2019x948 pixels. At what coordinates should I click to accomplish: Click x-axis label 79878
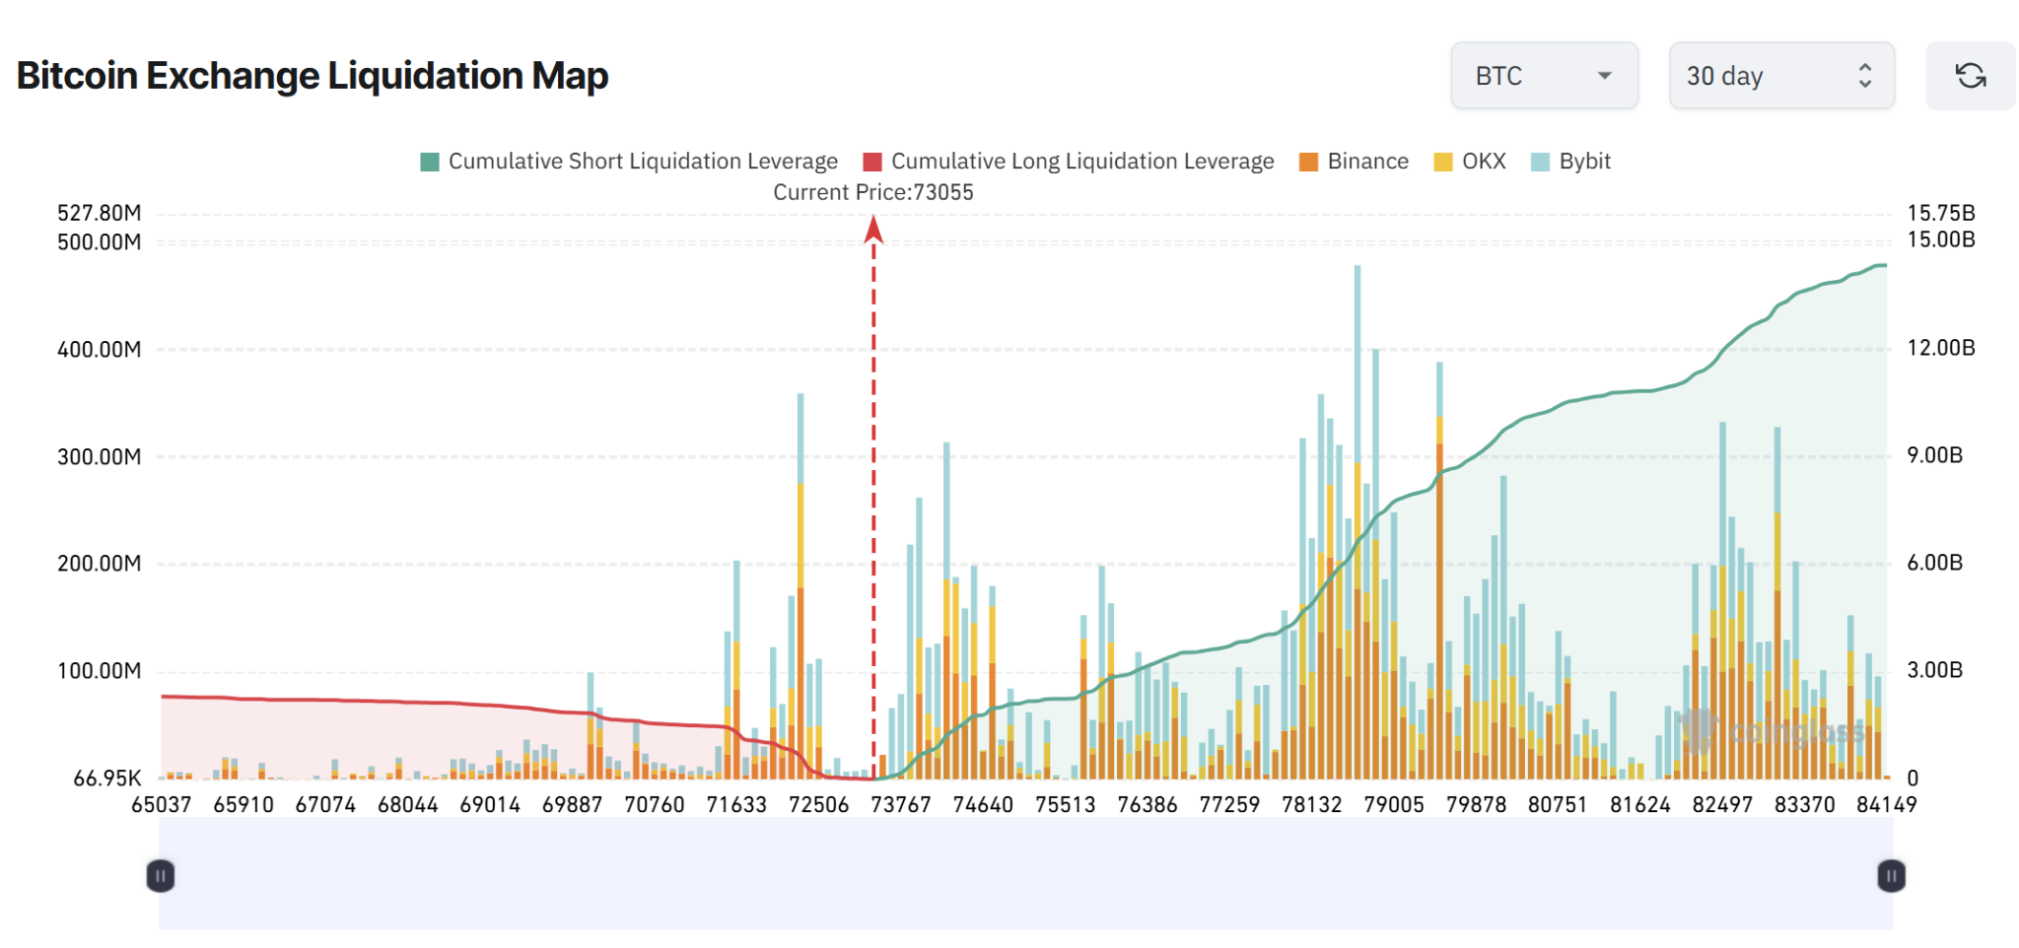tap(1476, 804)
